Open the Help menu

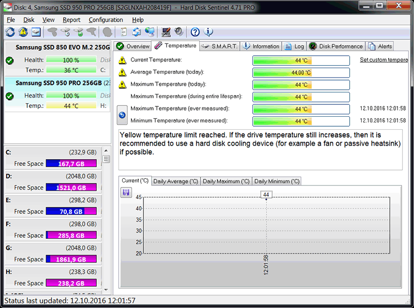coord(138,20)
